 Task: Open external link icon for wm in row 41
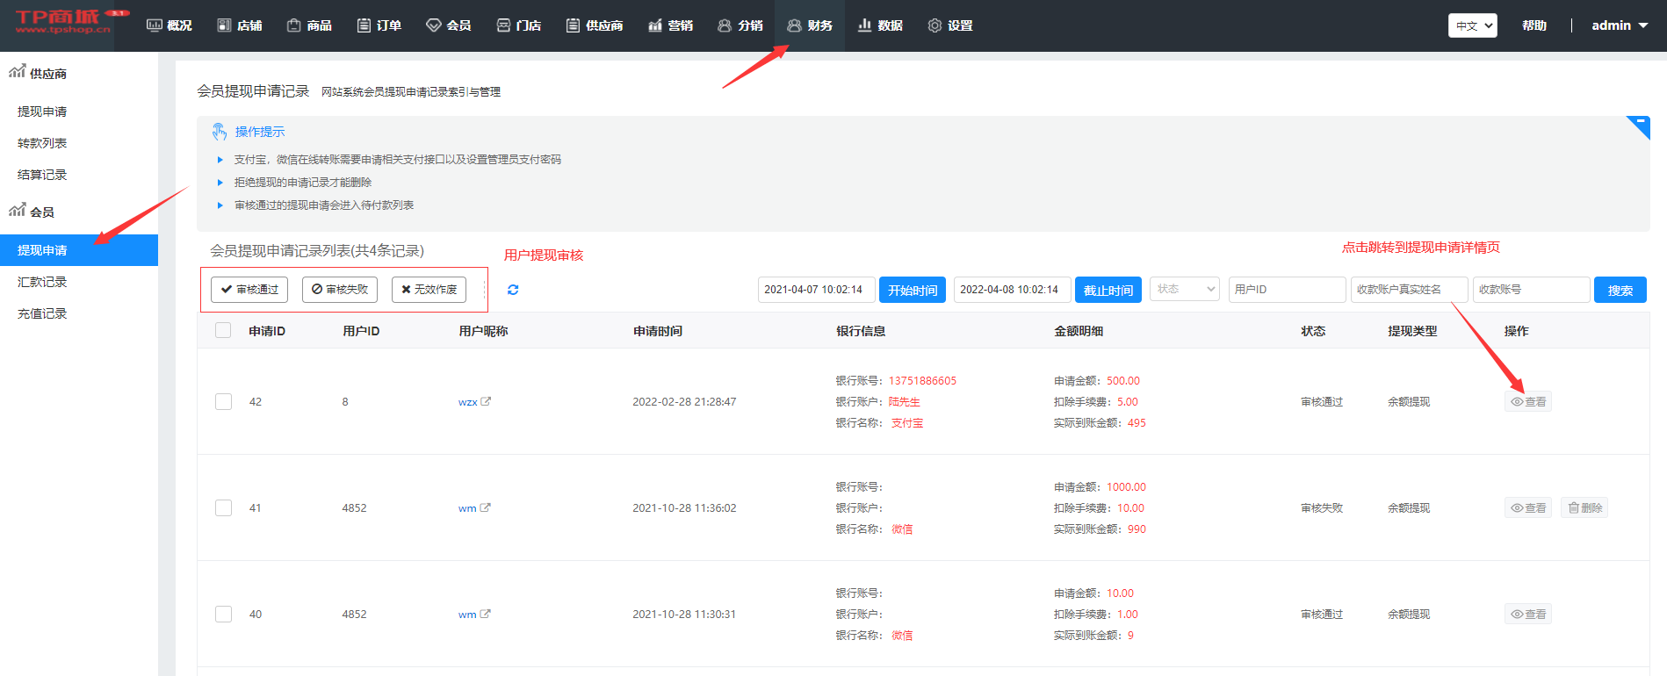(486, 507)
